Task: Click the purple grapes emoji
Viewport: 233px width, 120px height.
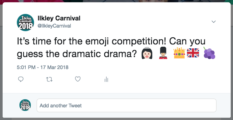Action: [x=209, y=53]
